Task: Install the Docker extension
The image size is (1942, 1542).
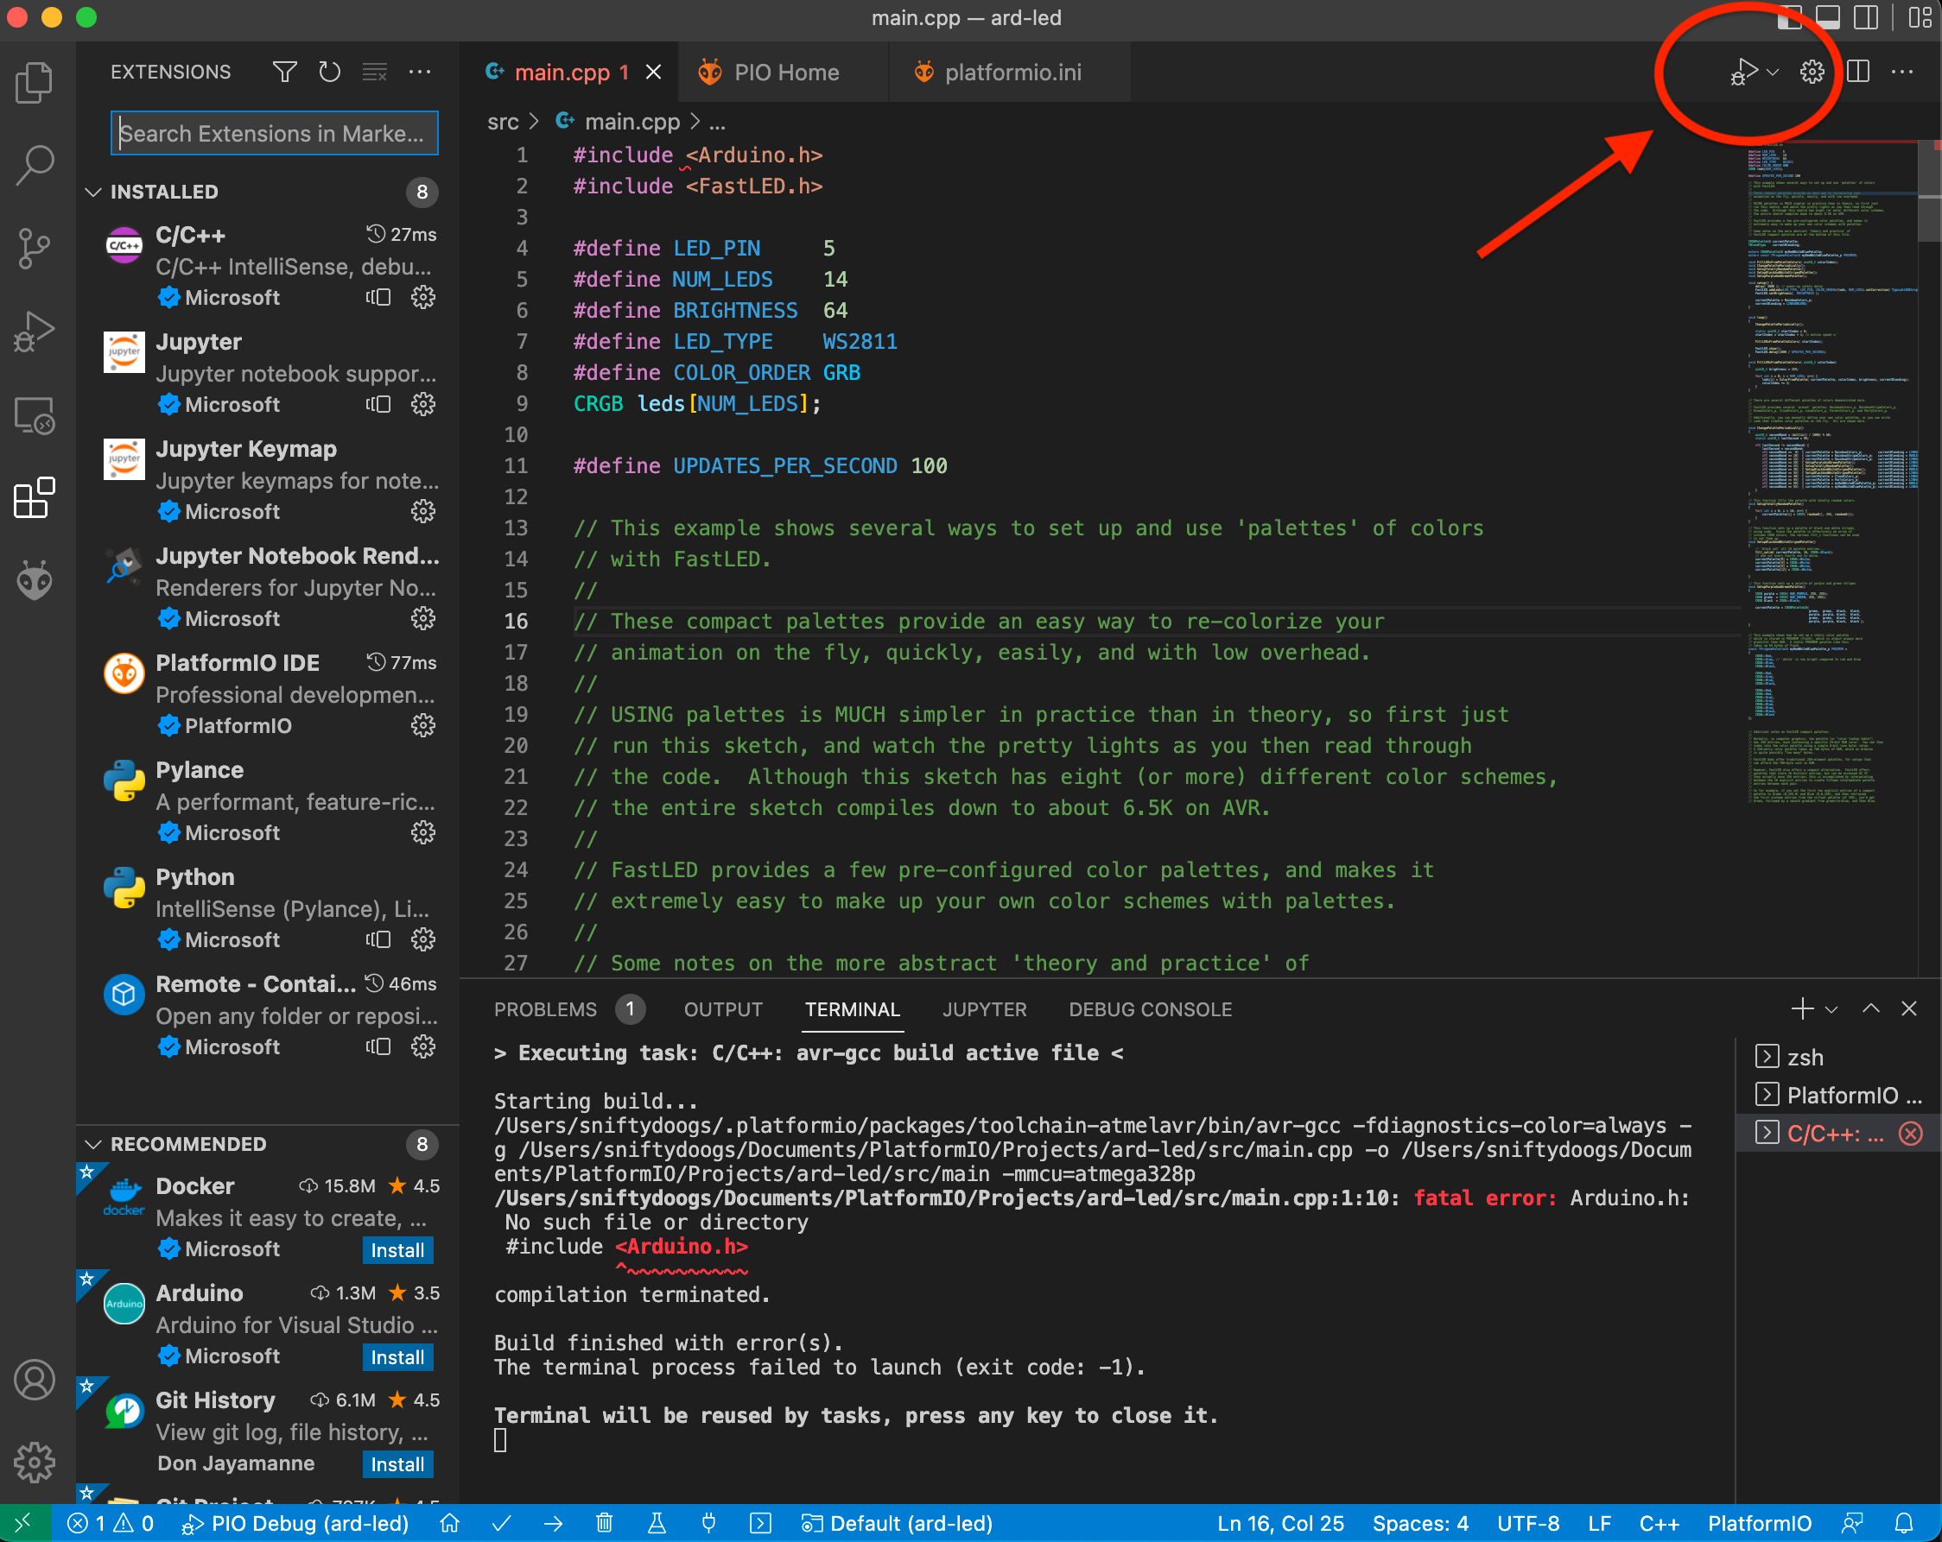Action: [397, 1249]
